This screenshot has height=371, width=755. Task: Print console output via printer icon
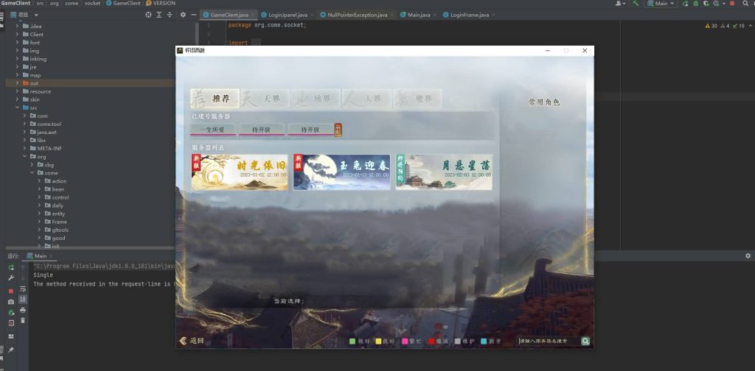point(23,310)
